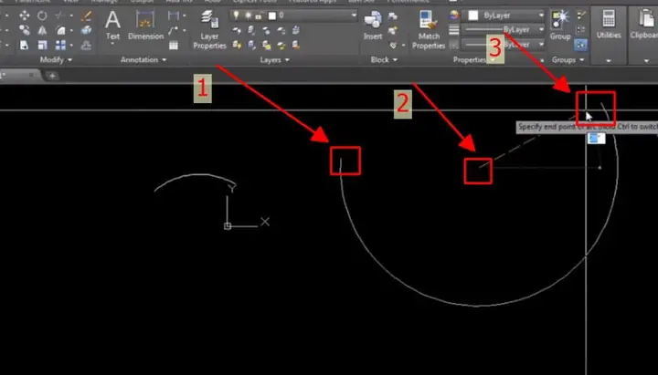Image resolution: width=658 pixels, height=375 pixels.
Task: Toggle layer 0 freeze sun icon
Action: [248, 16]
